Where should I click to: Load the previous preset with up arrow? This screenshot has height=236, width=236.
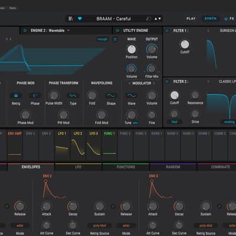click(156, 19)
